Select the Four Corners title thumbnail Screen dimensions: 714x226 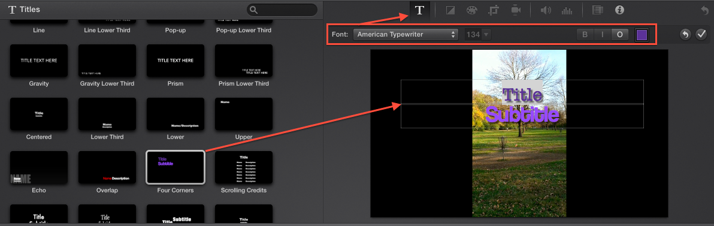click(176, 167)
